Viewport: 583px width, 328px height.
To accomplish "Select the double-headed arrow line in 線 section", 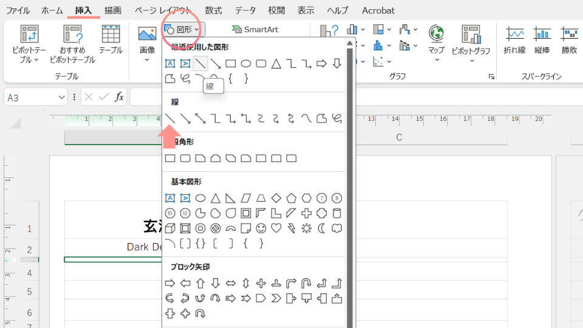I will pyautogui.click(x=200, y=118).
